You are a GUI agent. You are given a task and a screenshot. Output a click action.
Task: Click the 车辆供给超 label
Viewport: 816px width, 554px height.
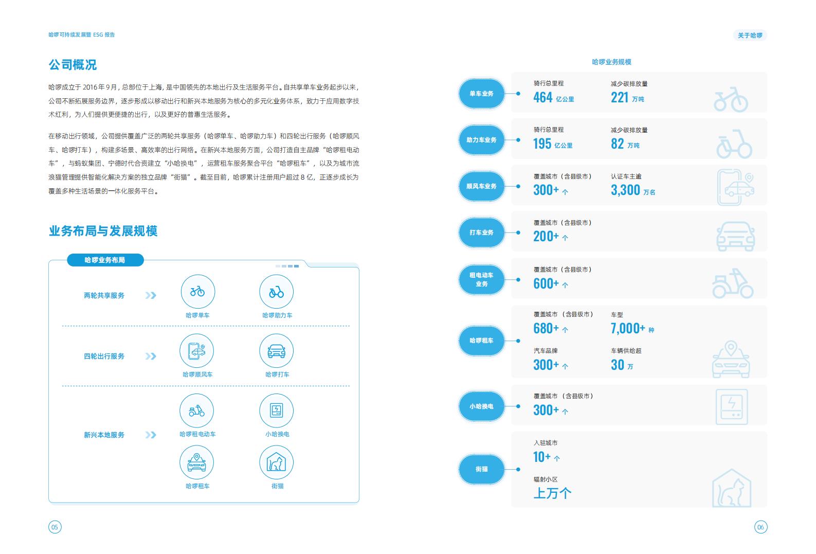coord(626,351)
